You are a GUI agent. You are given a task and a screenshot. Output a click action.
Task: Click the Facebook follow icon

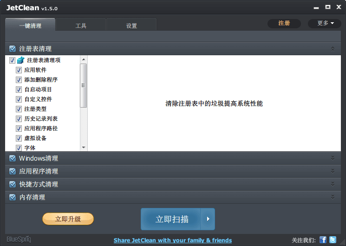[x=323, y=240]
